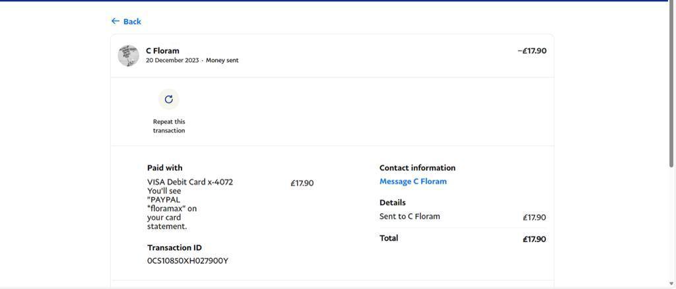Screen dimensions: 676x289
Task: Click the "Money sent" status text
Action: (x=222, y=61)
